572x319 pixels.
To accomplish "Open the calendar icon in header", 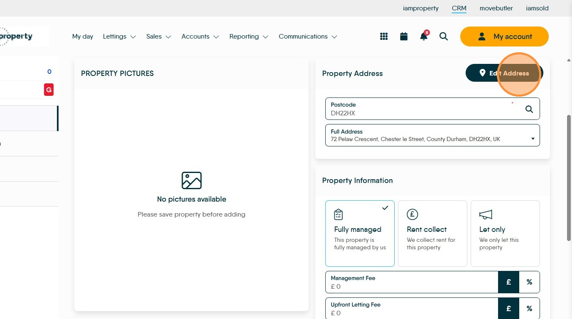I will pyautogui.click(x=404, y=37).
